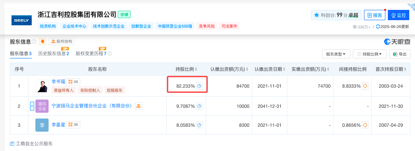
Task: Click the 336万+ views eye icon
Action: click(x=355, y=27)
